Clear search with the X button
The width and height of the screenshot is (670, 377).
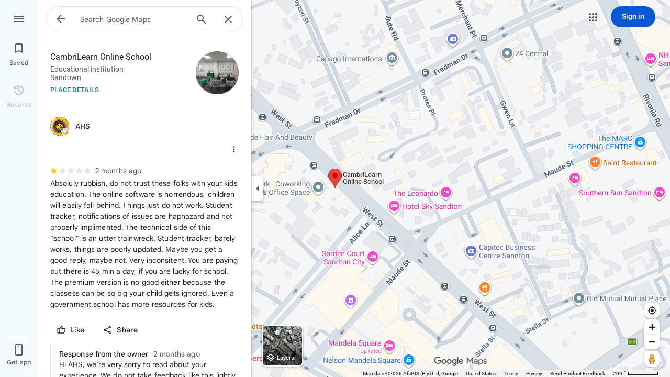point(228,19)
